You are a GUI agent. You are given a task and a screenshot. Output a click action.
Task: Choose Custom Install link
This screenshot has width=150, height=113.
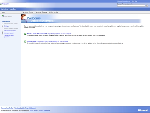point(48,41)
